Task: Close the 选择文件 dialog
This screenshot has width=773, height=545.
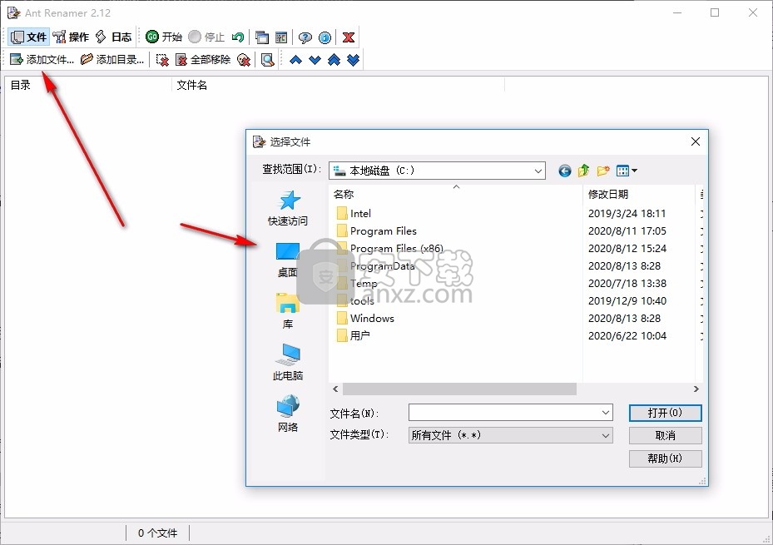Action: click(696, 142)
